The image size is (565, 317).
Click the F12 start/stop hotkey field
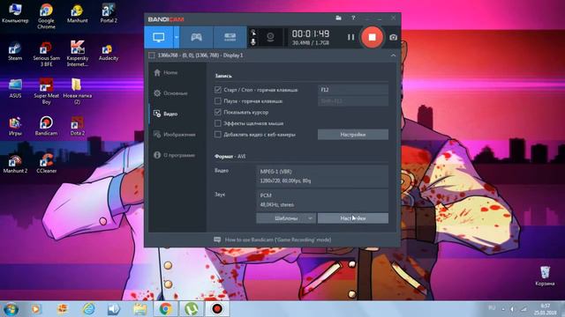tap(353, 90)
